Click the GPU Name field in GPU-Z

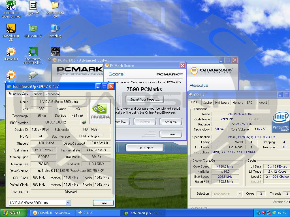[59, 102]
